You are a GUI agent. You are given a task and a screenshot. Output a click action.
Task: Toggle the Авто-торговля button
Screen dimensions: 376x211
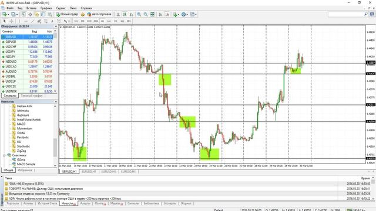point(99,14)
